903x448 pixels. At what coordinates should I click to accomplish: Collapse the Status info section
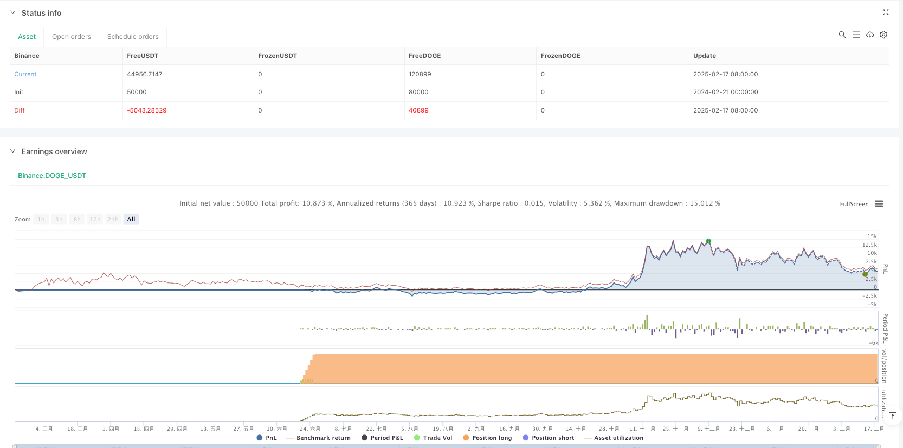(12, 12)
